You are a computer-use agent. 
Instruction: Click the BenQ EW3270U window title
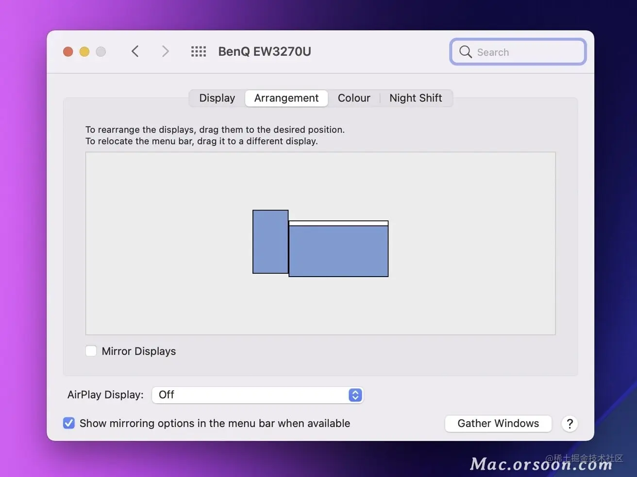point(265,51)
